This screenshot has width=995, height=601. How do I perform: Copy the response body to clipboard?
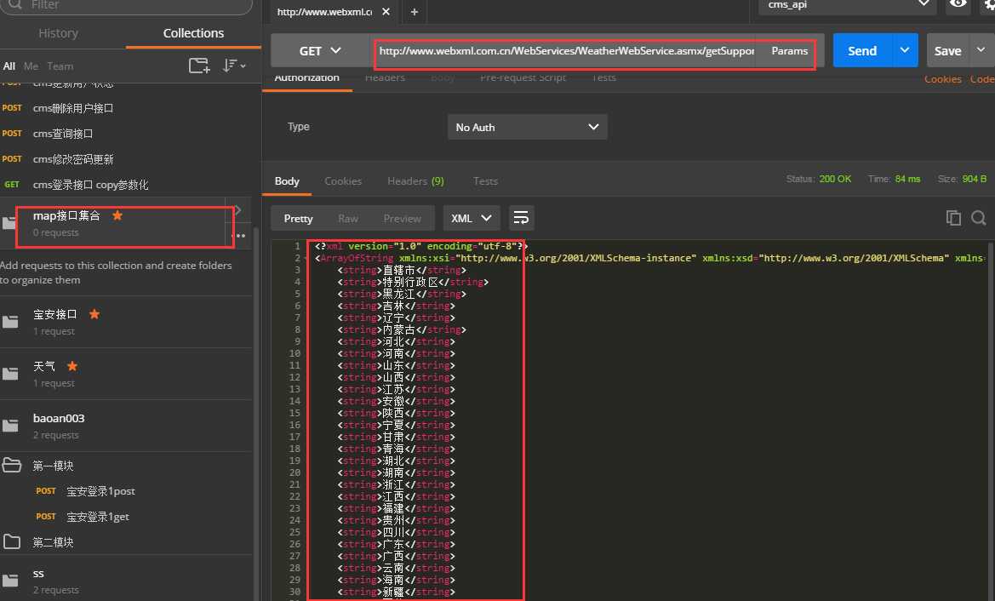(953, 218)
